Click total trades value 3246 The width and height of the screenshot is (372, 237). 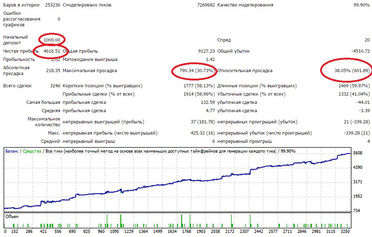[x=55, y=86]
